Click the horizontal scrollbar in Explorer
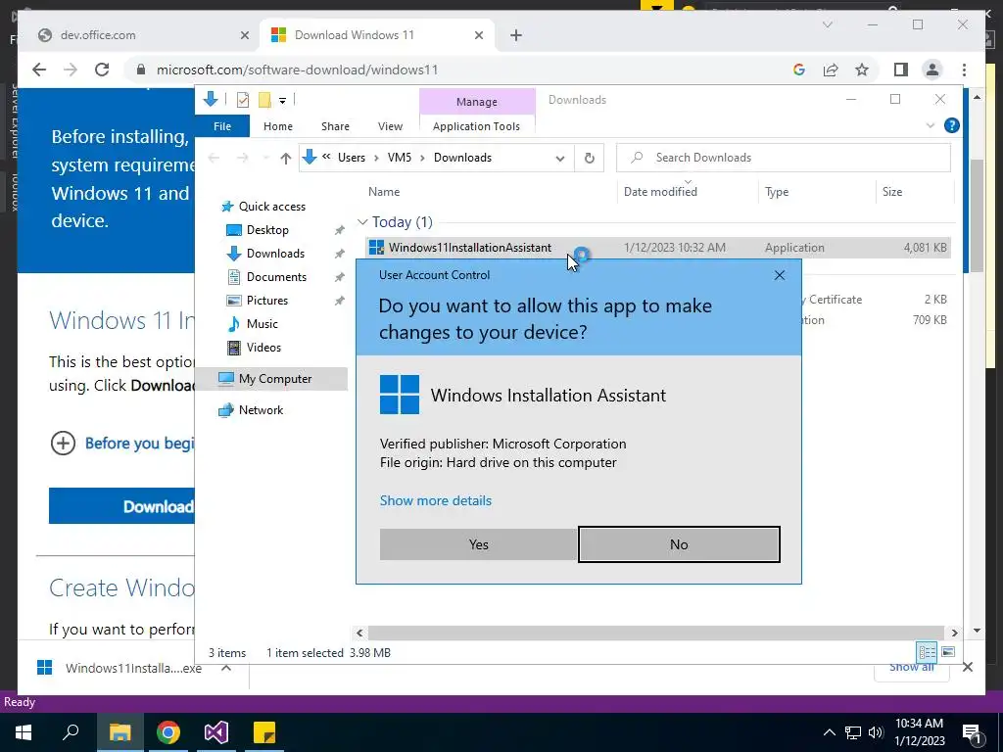 (656, 633)
